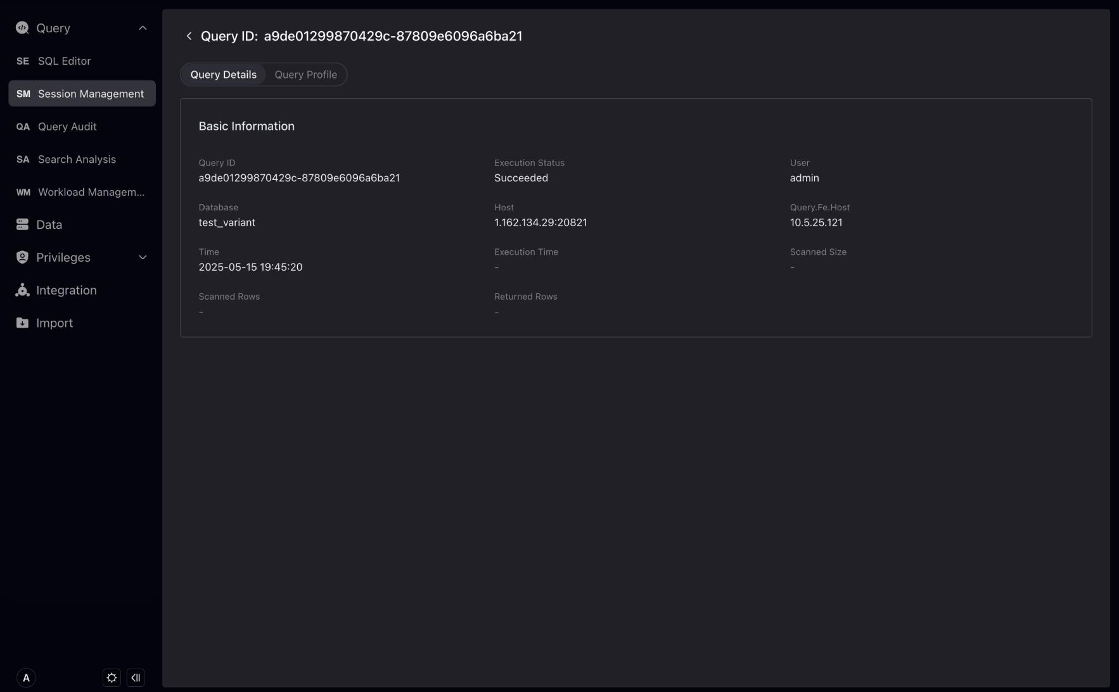Open the user avatar A menu
This screenshot has width=1119, height=692.
click(26, 677)
